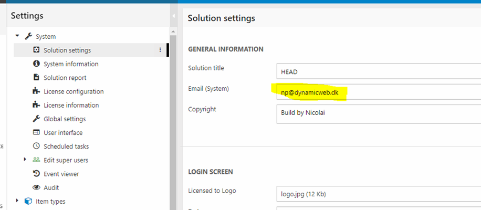
Task: Click the Solution title input field
Action: tap(378, 72)
